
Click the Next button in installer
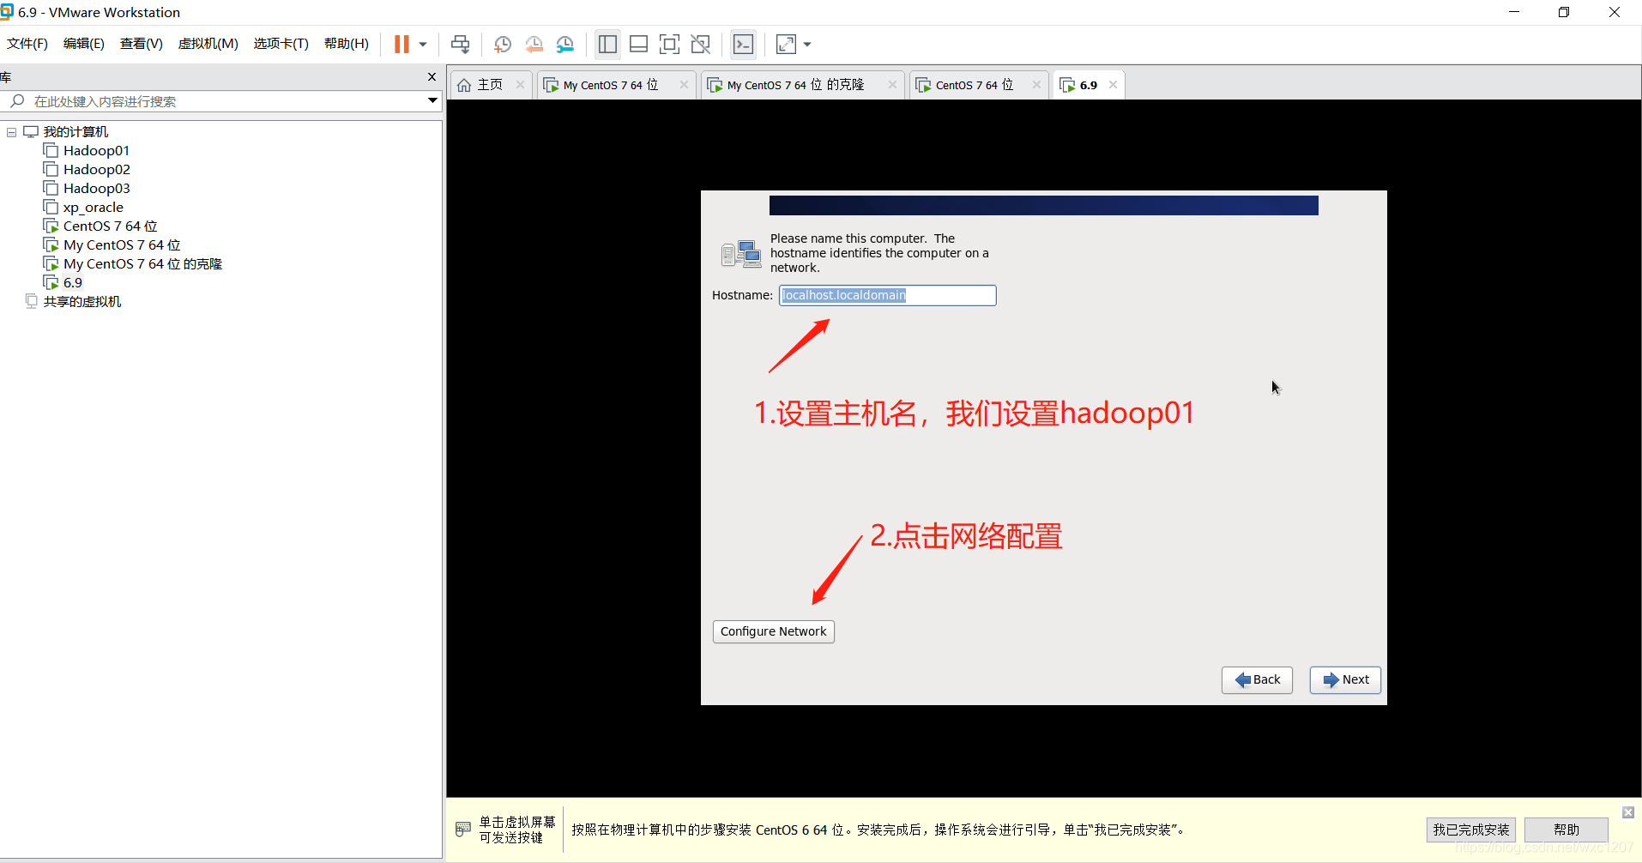1345,680
